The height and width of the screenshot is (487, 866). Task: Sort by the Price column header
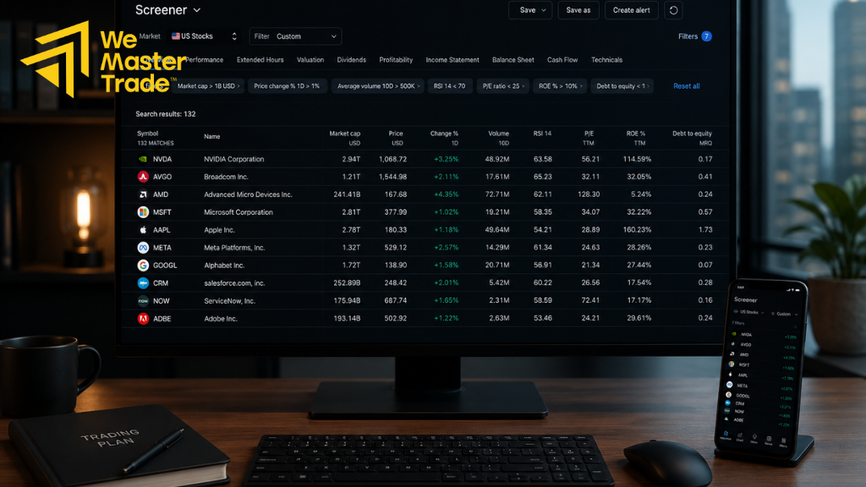(396, 134)
